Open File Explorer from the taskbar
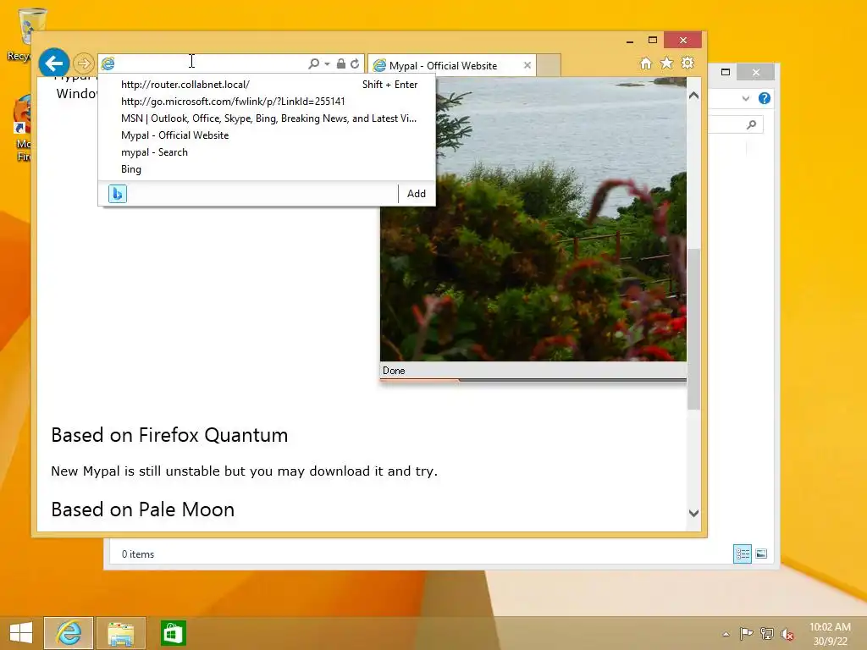The height and width of the screenshot is (650, 867). click(x=120, y=633)
